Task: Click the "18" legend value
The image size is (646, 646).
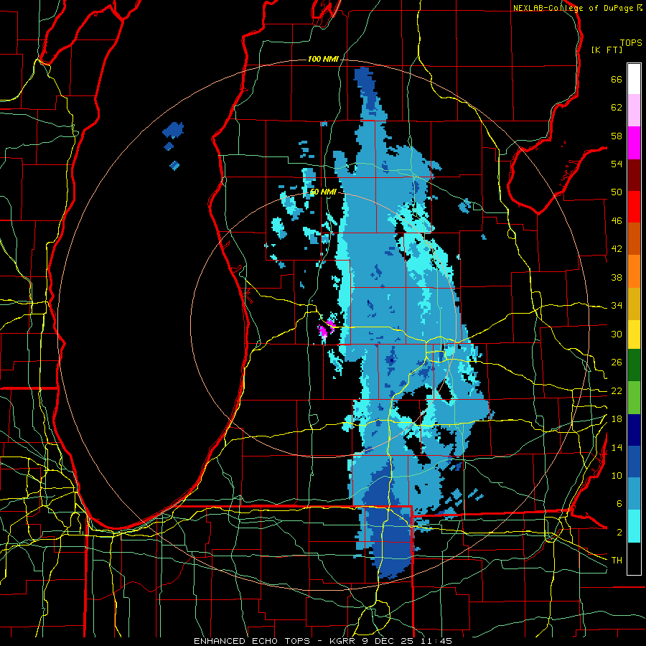Action: [617, 419]
